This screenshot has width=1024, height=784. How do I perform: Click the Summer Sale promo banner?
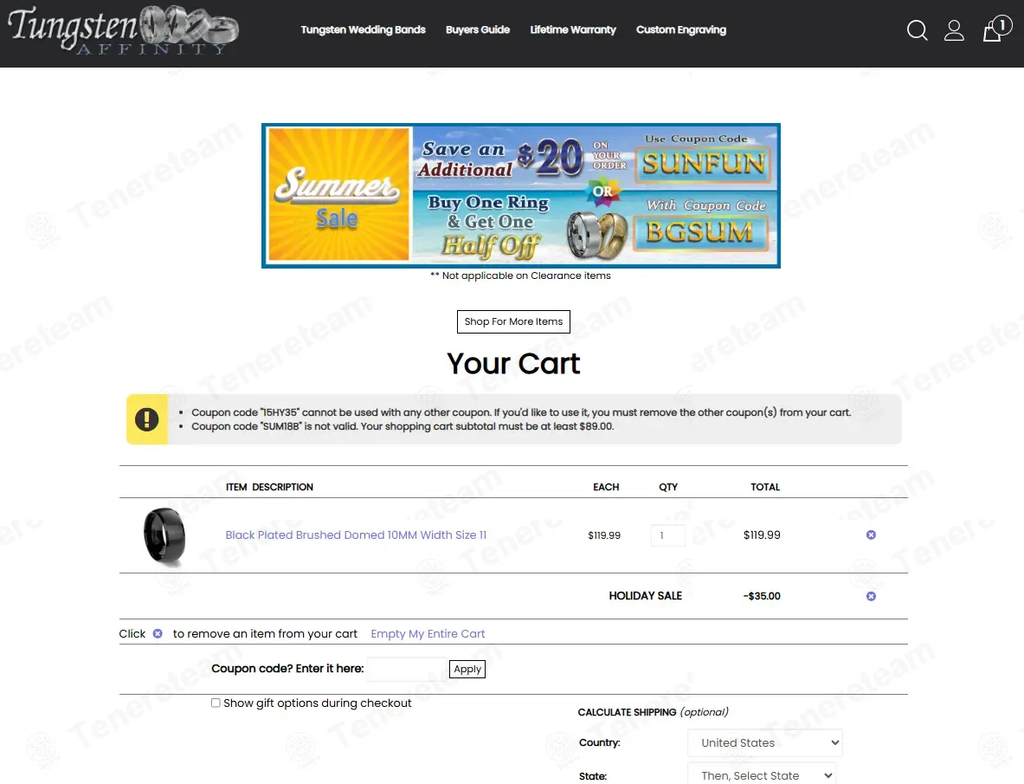point(520,195)
